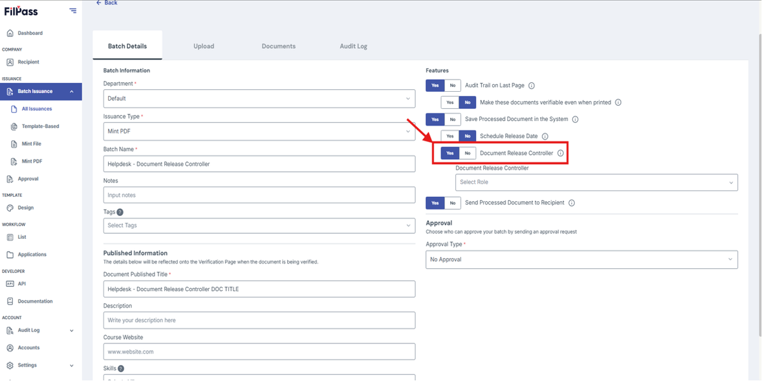Image resolution: width=764 pixels, height=388 pixels.
Task: Open the Documentation page
Action: pos(30,301)
